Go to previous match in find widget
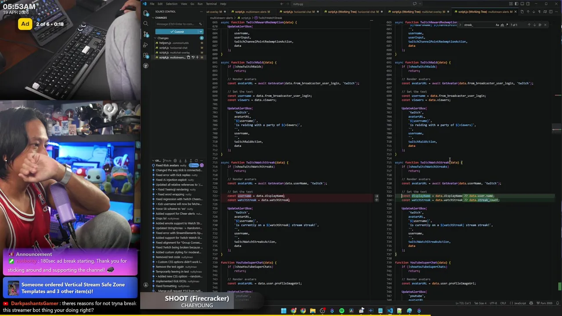 tap(529, 25)
